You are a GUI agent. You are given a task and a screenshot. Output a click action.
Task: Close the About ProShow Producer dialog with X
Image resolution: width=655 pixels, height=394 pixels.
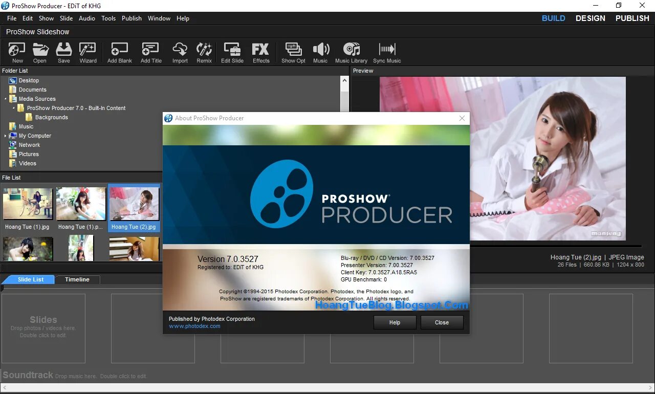(x=462, y=118)
